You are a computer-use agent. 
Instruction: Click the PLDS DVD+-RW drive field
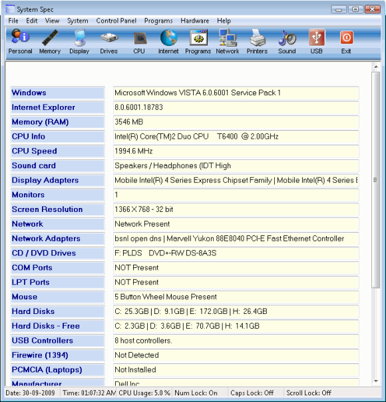(x=236, y=253)
